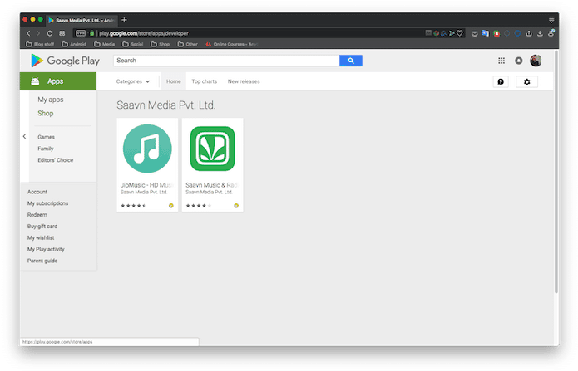Open Games in sidebar
The height and width of the screenshot is (371, 578).
(46, 137)
